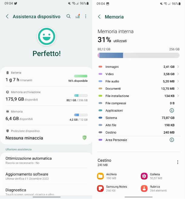This screenshot has height=199, width=185.
Task: Tap the Sistema dark blue color dot
Action: click(x=100, y=118)
